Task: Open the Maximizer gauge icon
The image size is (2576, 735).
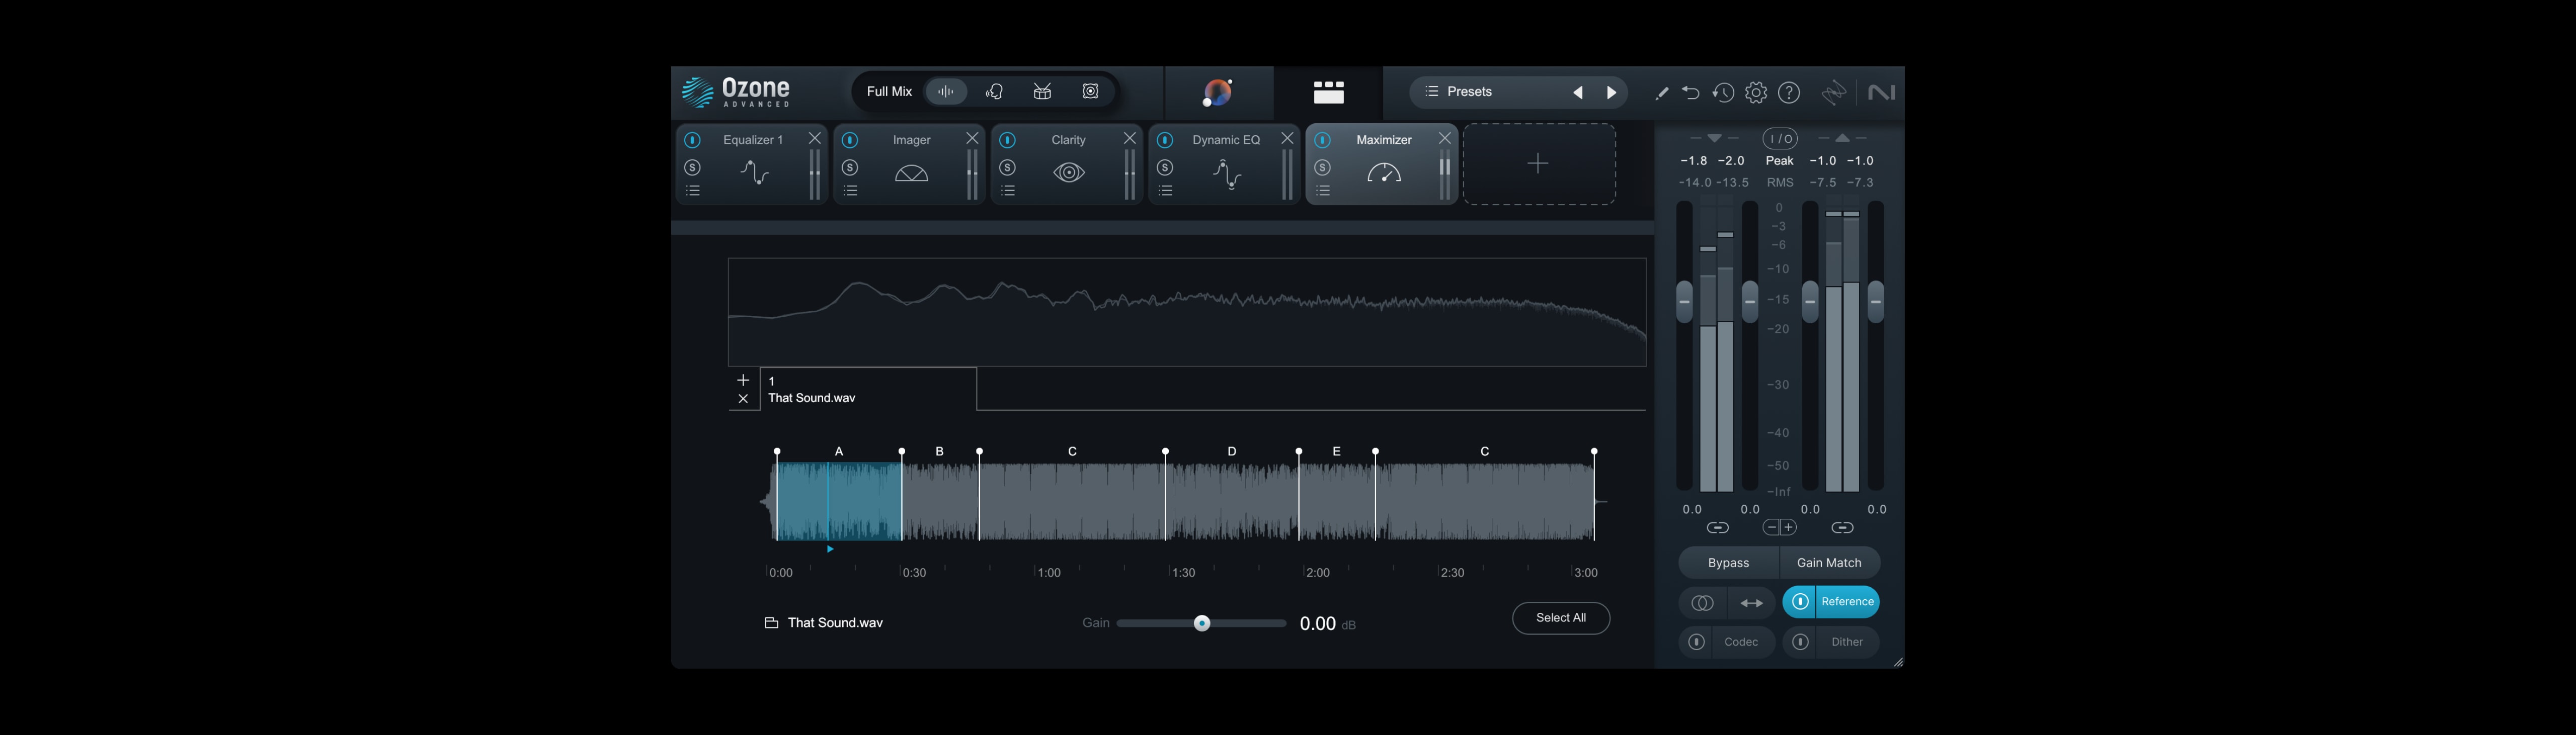Action: pyautogui.click(x=1384, y=174)
